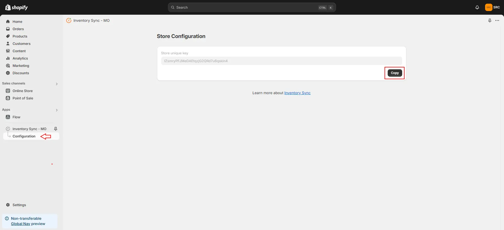
Task: Click the CTRL shortcut key badge
Action: (322, 8)
